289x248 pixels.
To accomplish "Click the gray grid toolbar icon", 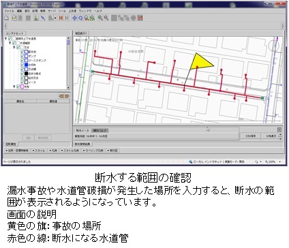I will [28, 18].
